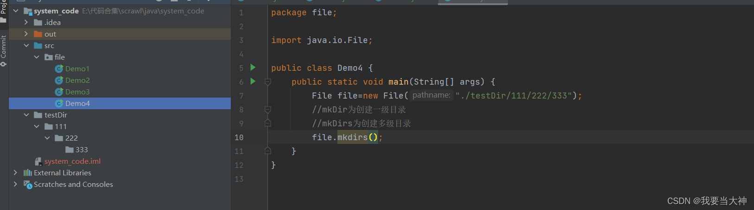Click Demo4 class name in editor

[350, 68]
